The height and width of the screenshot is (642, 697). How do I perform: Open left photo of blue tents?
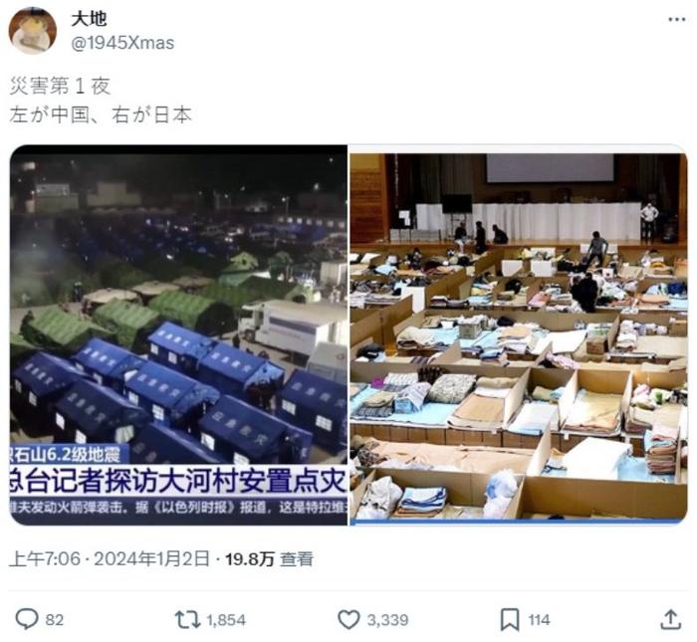(178, 335)
